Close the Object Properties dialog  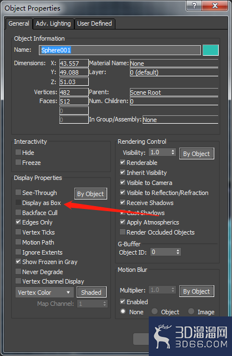(x=215, y=6)
